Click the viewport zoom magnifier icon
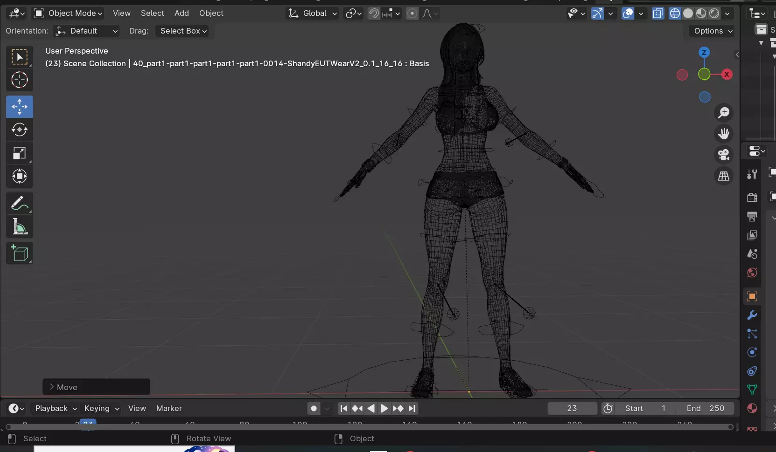Viewport: 776px width, 452px height. tap(724, 113)
